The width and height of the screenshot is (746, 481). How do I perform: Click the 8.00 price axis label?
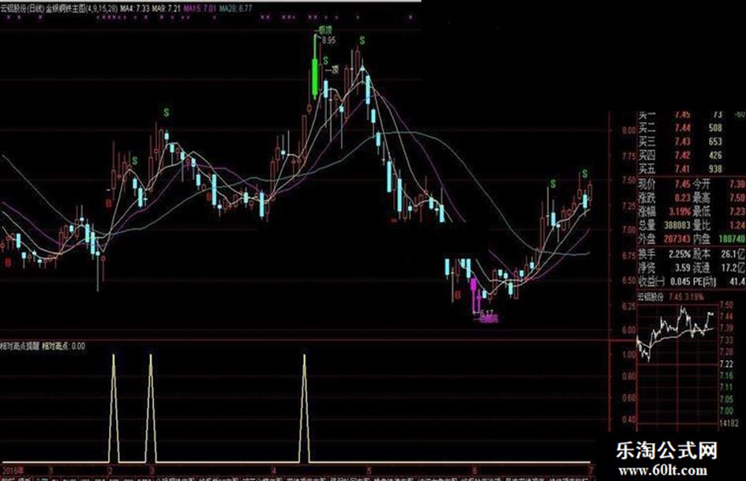click(628, 130)
